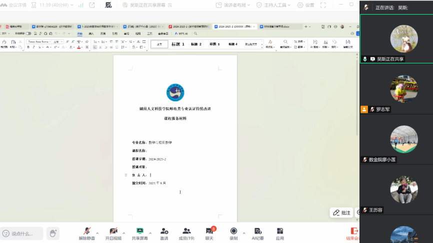
Task: Open the 成员(19) members list
Action: click(x=186, y=233)
